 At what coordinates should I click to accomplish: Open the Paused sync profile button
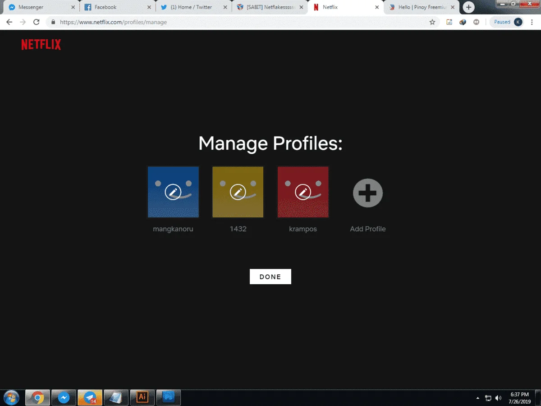click(507, 22)
